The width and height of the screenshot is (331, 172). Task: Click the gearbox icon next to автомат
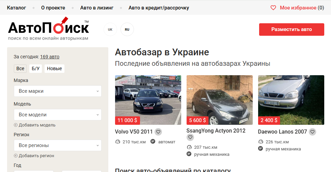[153, 141]
